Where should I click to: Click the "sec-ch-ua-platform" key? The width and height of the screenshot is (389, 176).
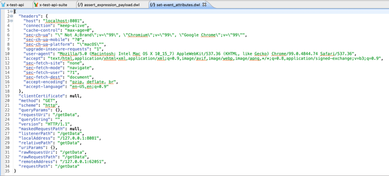48,44
